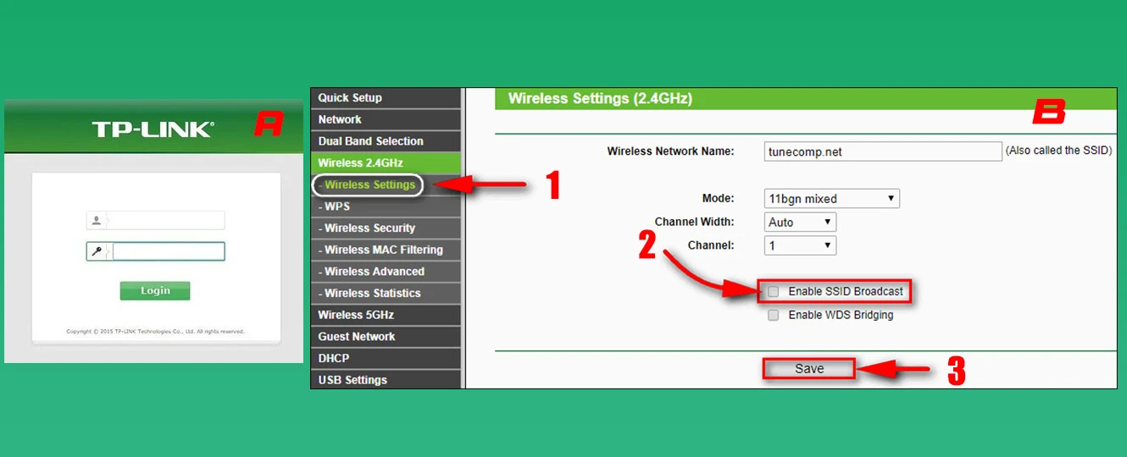Click the user icon beside username field
This screenshot has height=457, width=1127.
tap(97, 220)
